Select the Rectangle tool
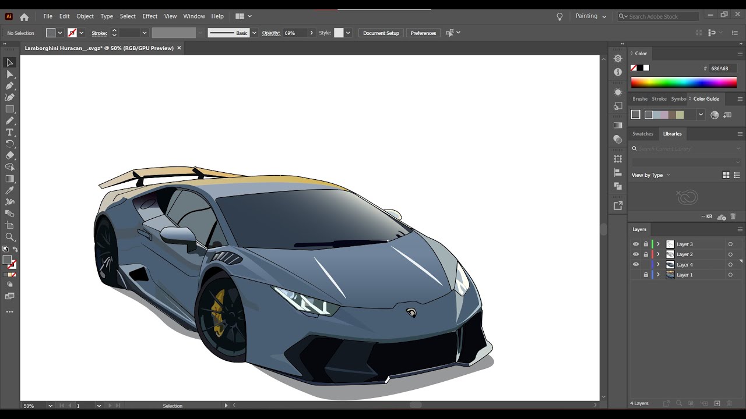Image resolution: width=746 pixels, height=419 pixels. [10, 109]
